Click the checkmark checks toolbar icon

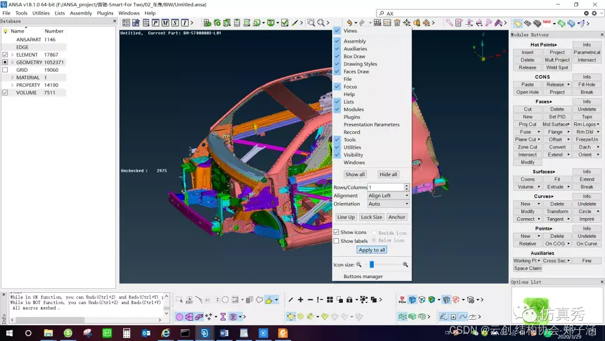(x=285, y=23)
